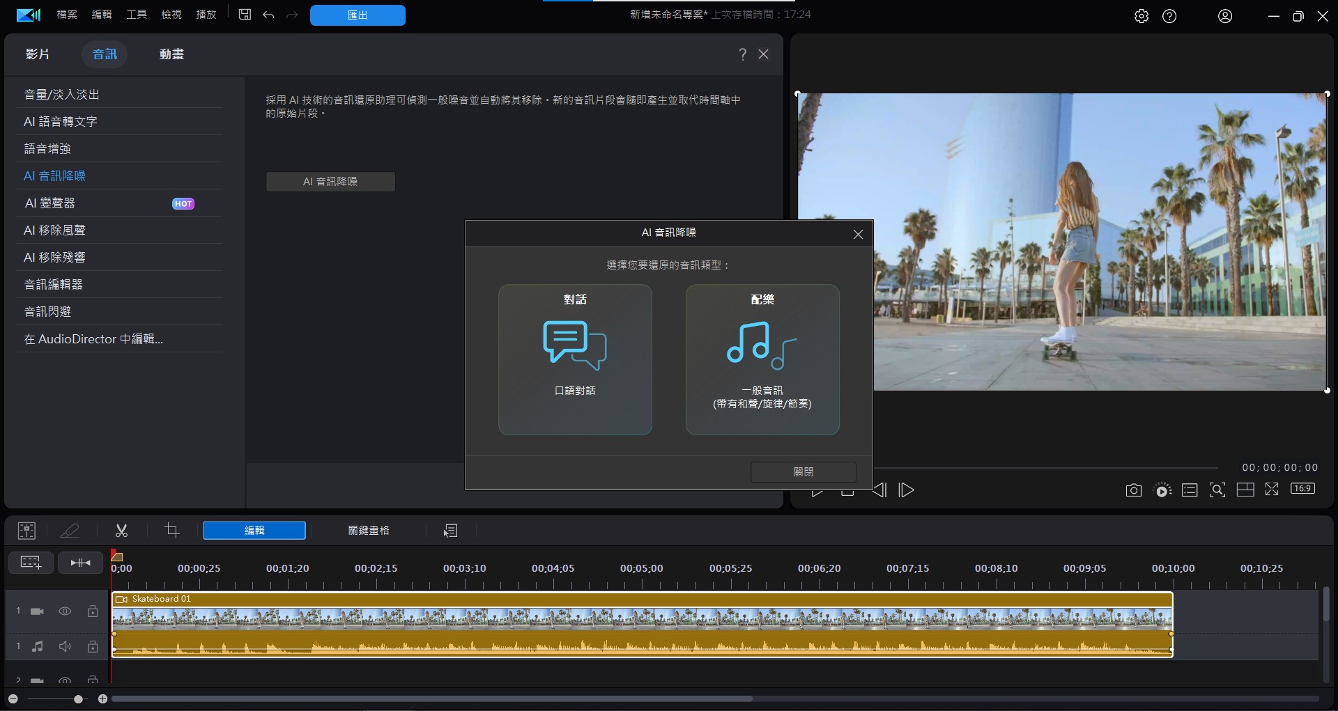The width and height of the screenshot is (1338, 711).
Task: Click the zoom-in plus icon on timeline
Action: point(102,698)
